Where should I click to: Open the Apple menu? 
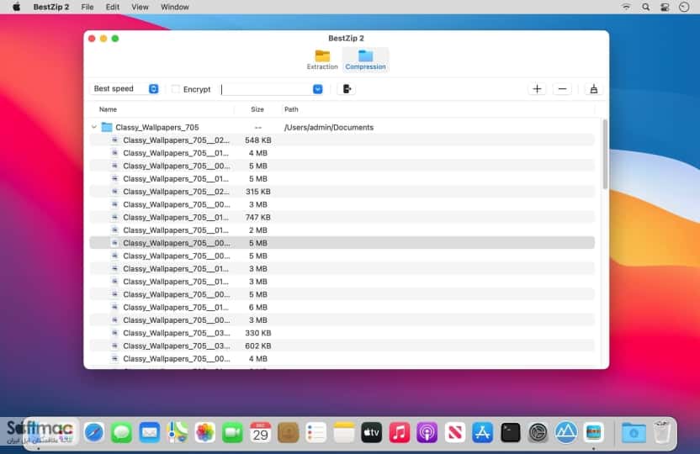coord(17,7)
